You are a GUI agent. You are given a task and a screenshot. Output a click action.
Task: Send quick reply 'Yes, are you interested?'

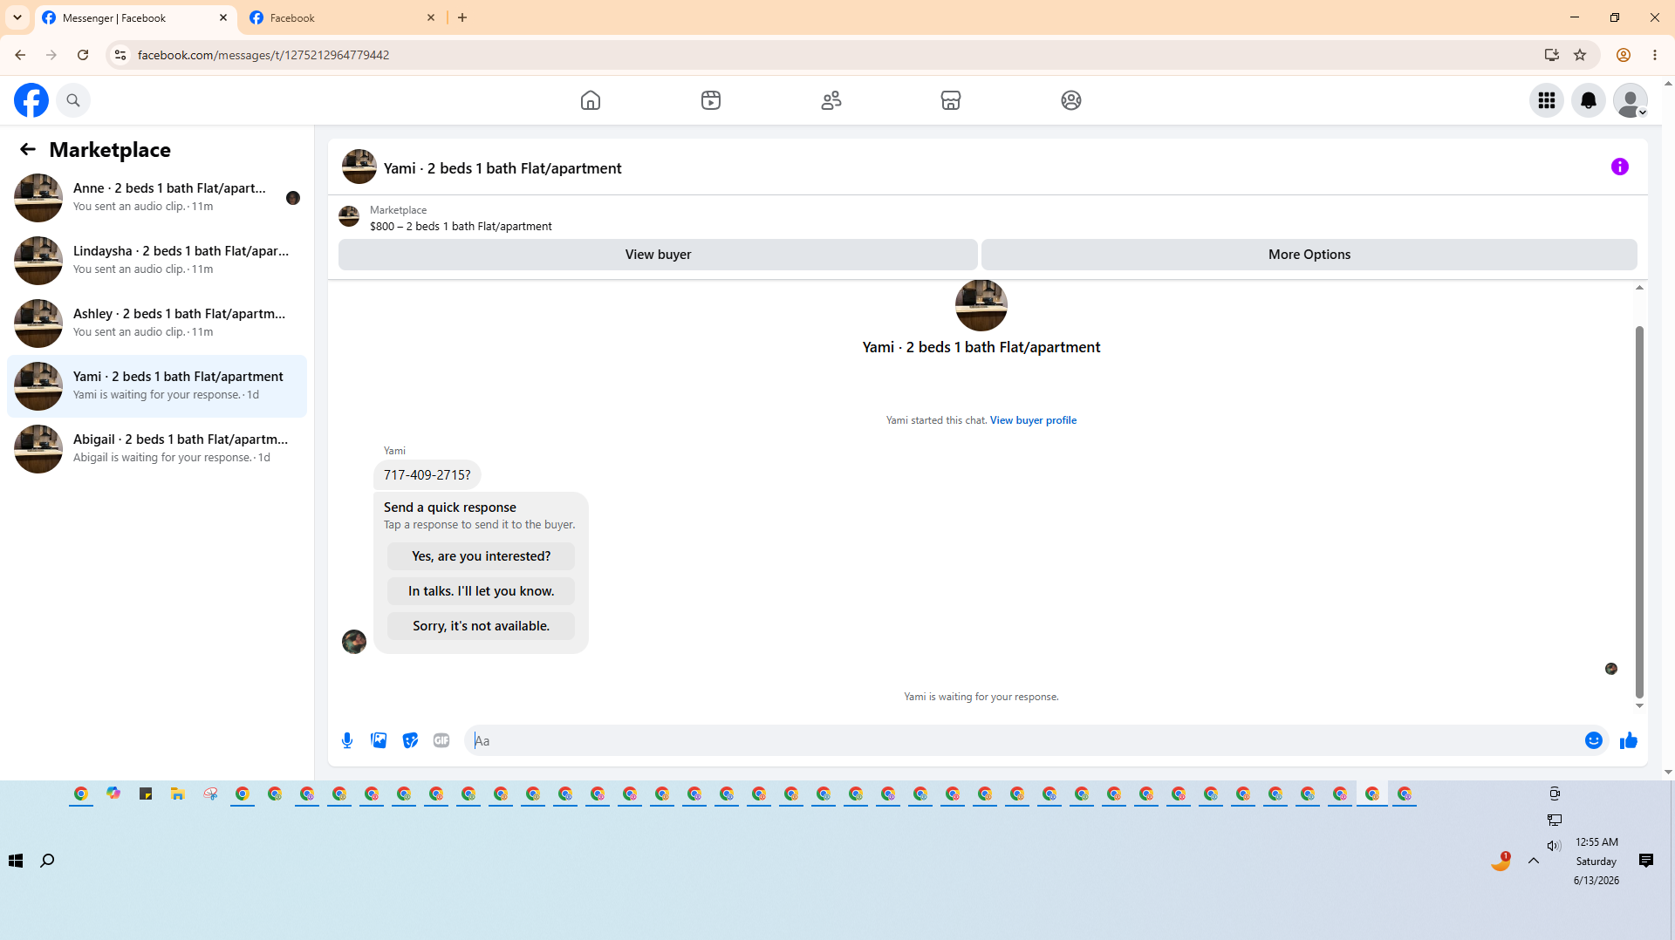(481, 556)
